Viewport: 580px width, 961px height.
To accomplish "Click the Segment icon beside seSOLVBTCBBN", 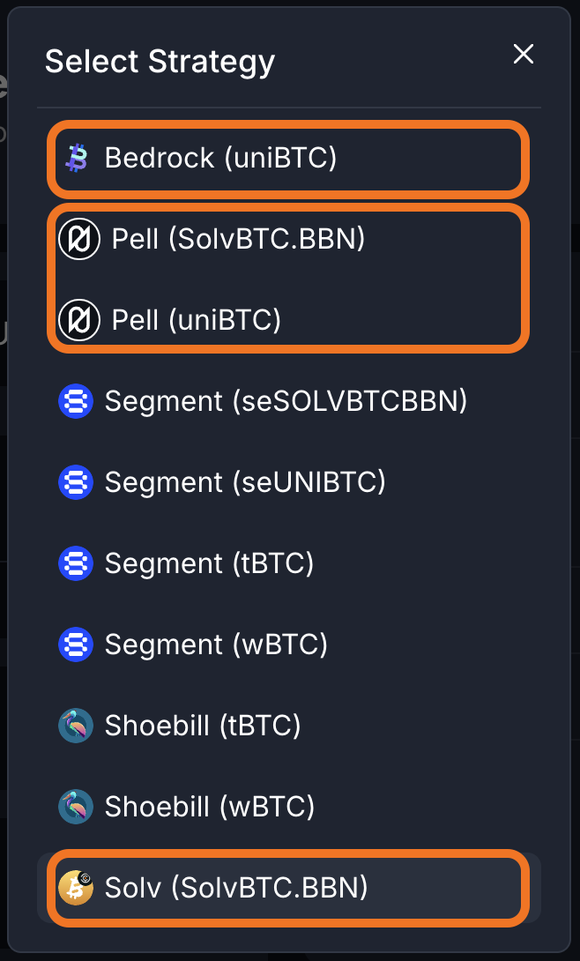I will 76,401.
